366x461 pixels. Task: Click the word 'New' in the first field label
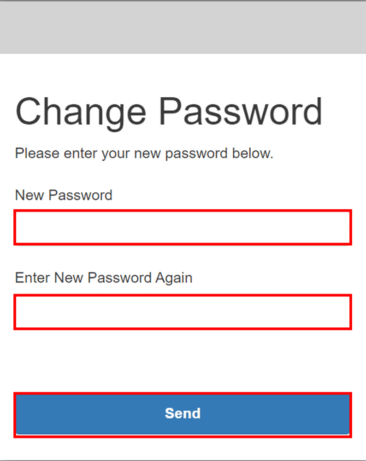30,195
